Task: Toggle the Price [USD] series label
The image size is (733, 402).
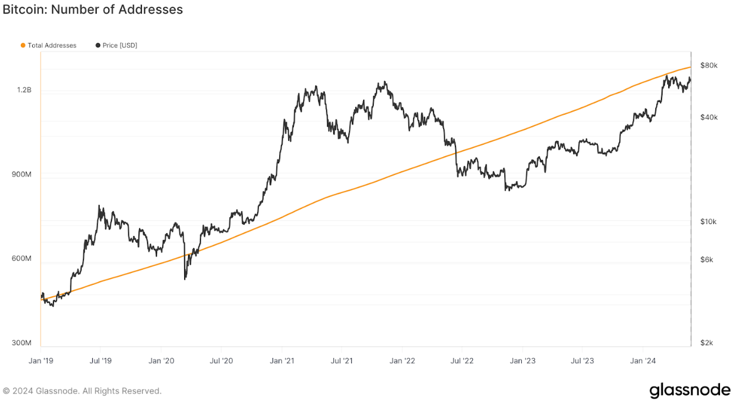Action: click(x=119, y=46)
